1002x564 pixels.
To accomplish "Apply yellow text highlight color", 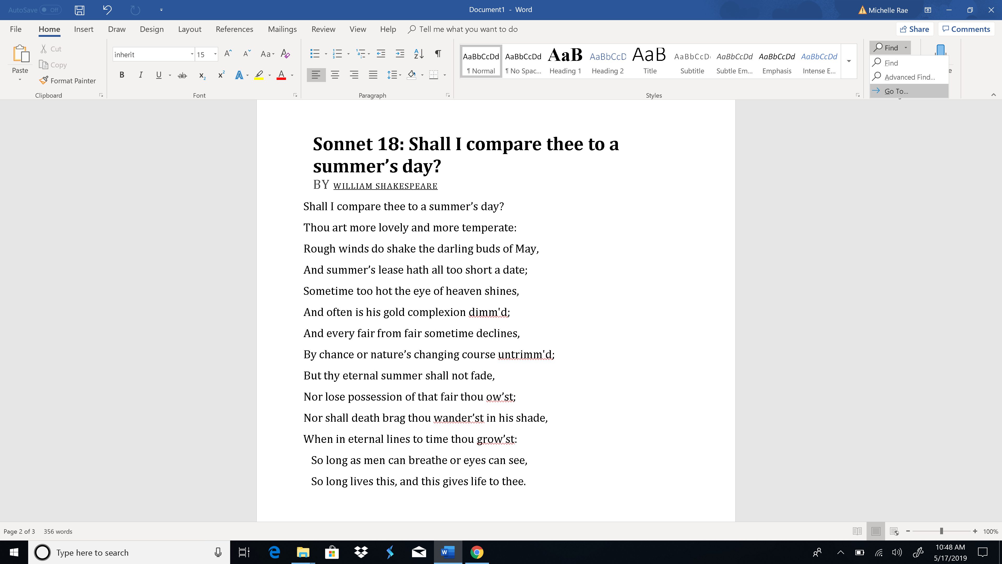I will 259,75.
